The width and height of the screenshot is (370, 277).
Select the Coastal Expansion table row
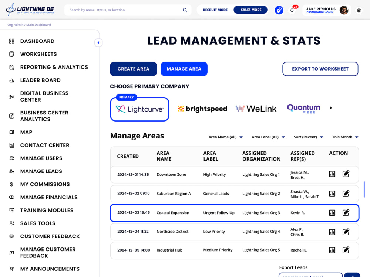click(x=235, y=213)
